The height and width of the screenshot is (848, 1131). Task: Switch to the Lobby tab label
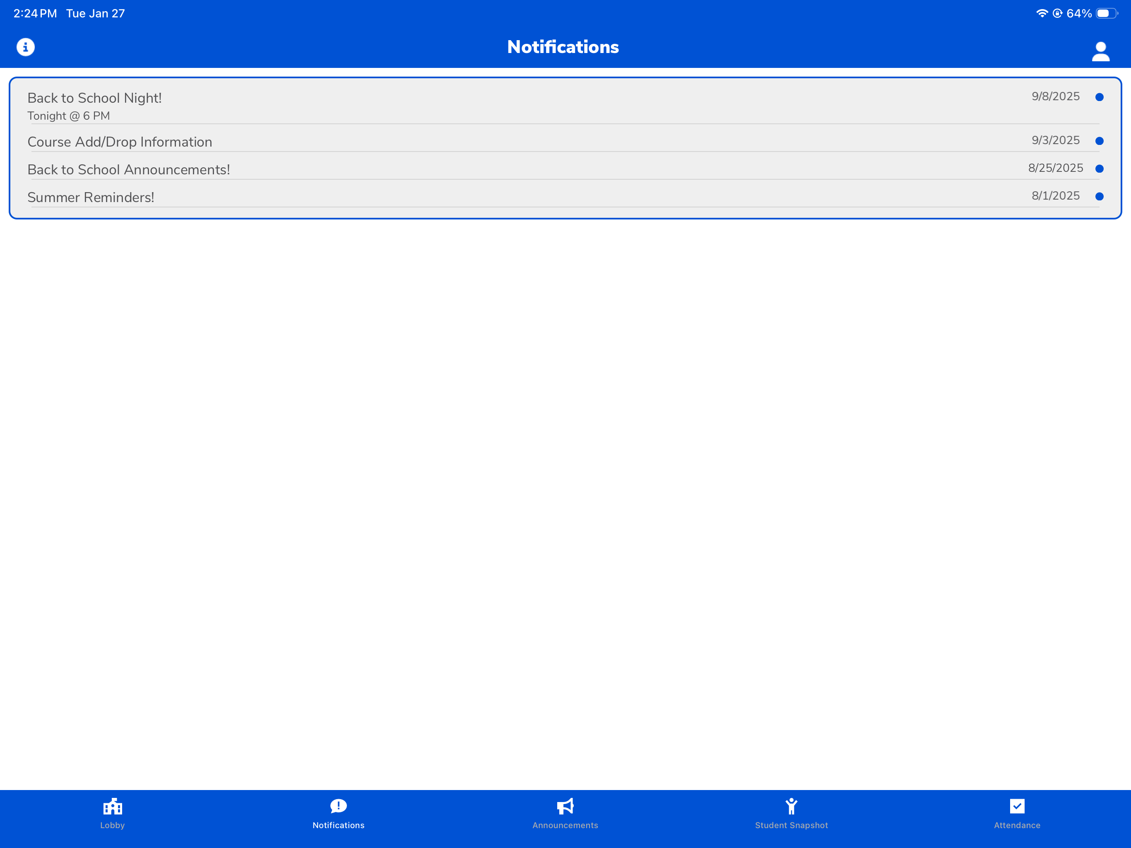(x=113, y=825)
